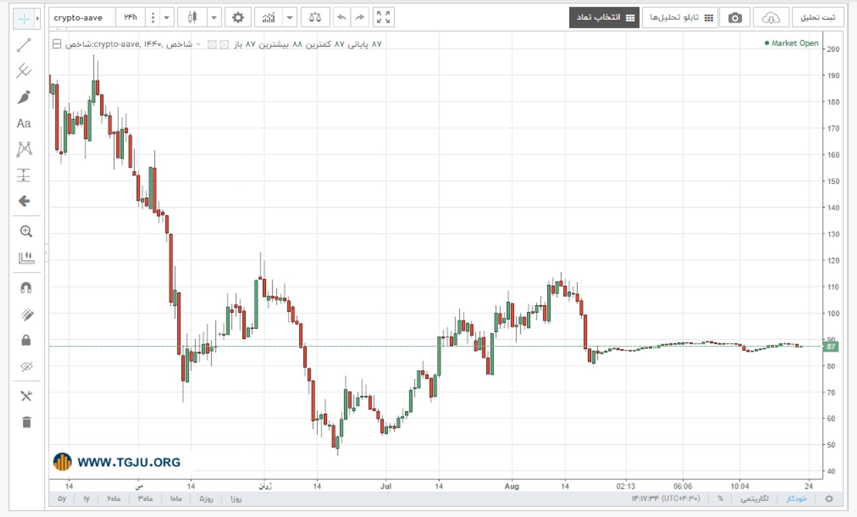Enter fullscreen chart mode
The height and width of the screenshot is (517, 857).
(383, 17)
